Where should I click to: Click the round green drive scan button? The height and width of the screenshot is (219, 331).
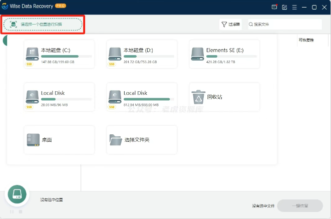(x=17, y=194)
